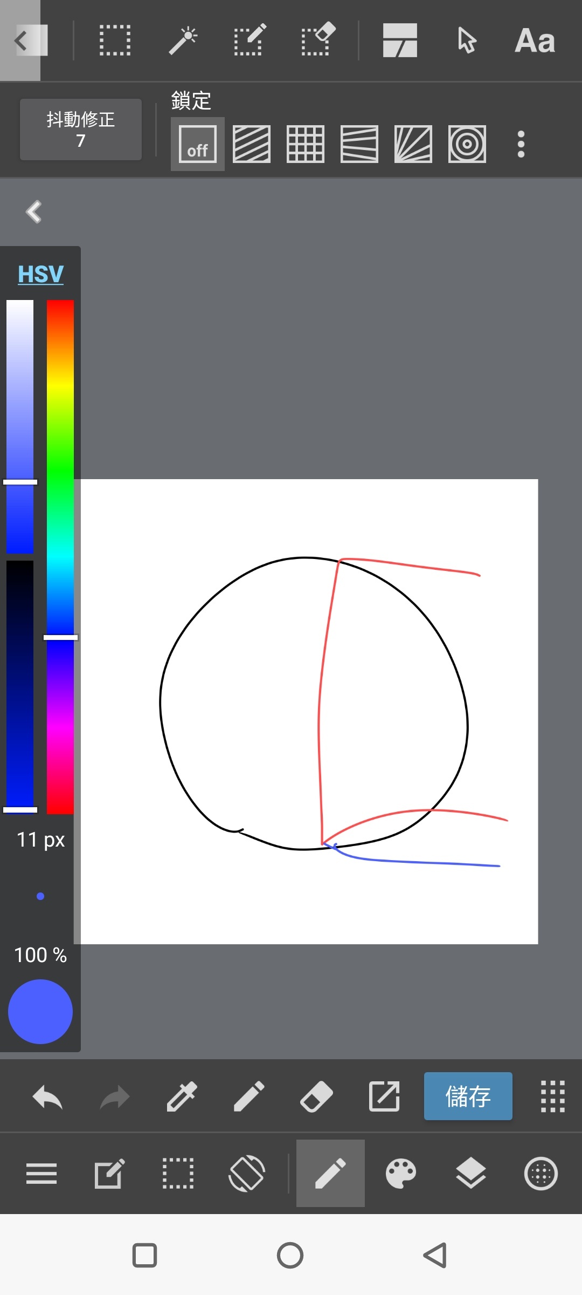This screenshot has width=582, height=1295.
Task: Open the layers panel
Action: point(471,1174)
